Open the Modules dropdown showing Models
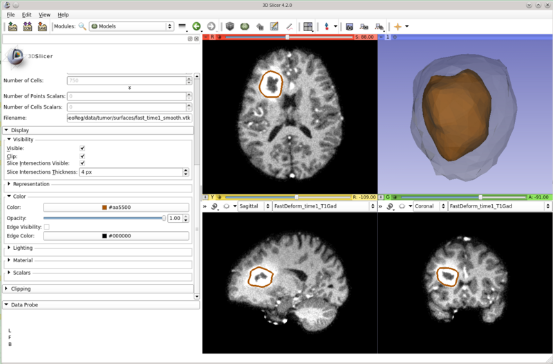 point(131,27)
